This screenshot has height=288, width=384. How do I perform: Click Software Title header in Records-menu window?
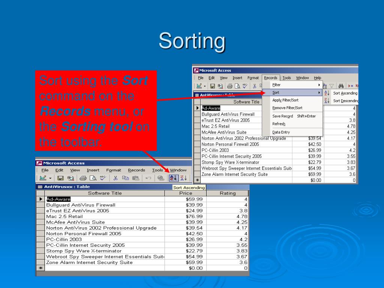246,102
